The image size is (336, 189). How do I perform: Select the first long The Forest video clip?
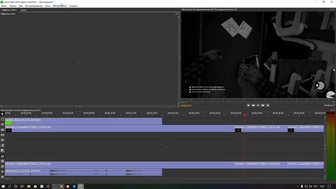[x=120, y=129]
